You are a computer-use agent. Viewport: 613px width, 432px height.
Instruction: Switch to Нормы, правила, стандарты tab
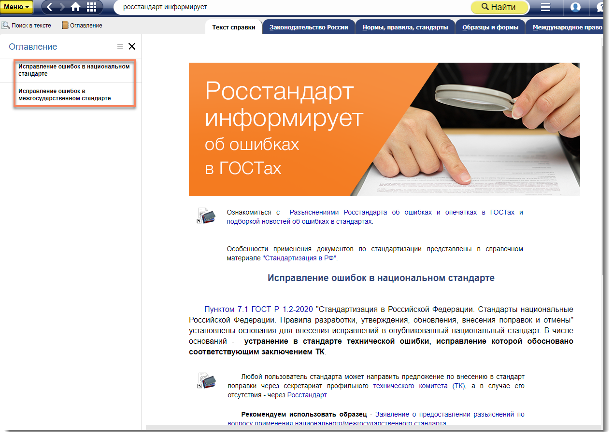tap(405, 27)
